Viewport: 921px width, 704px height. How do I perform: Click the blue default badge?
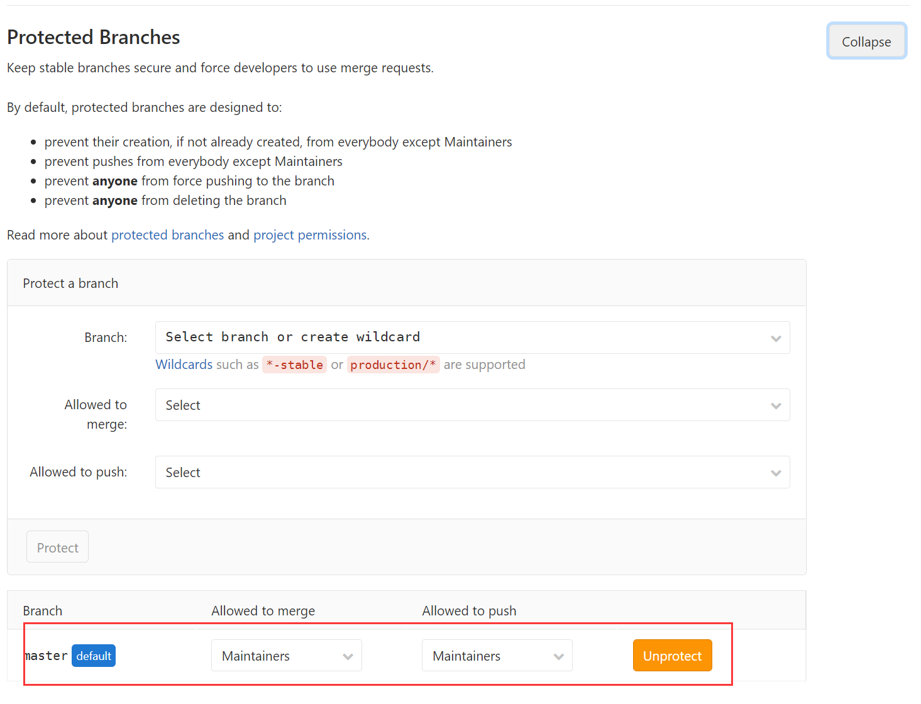pyautogui.click(x=94, y=656)
